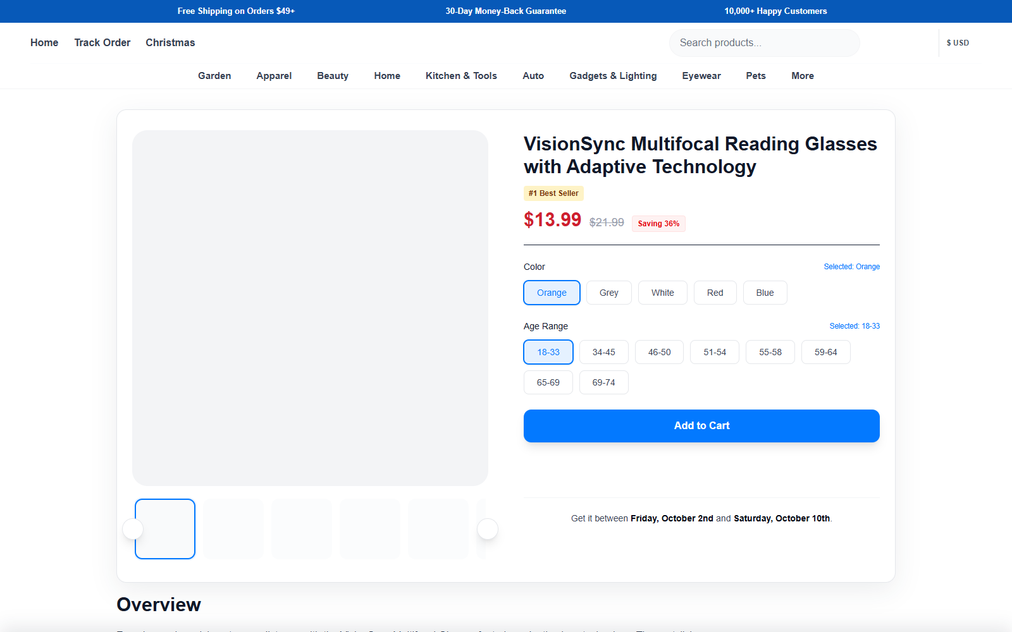Image resolution: width=1012 pixels, height=632 pixels.
Task: Open the Auto category
Action: coord(533,76)
